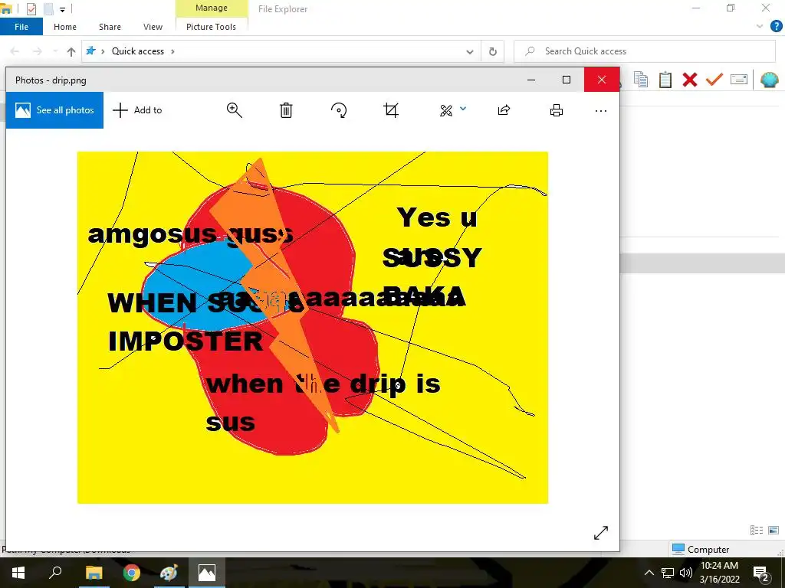Click the blue shell icon in Explorer toolbar
The width and height of the screenshot is (785, 588).
coord(770,80)
